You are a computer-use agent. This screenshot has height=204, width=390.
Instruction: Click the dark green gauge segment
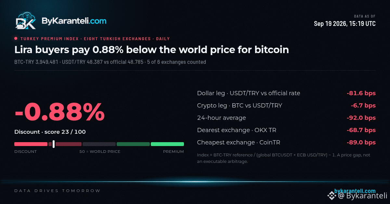tap(133, 144)
